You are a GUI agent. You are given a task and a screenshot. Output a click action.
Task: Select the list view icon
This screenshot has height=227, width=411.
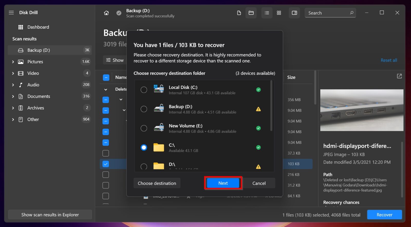click(267, 13)
